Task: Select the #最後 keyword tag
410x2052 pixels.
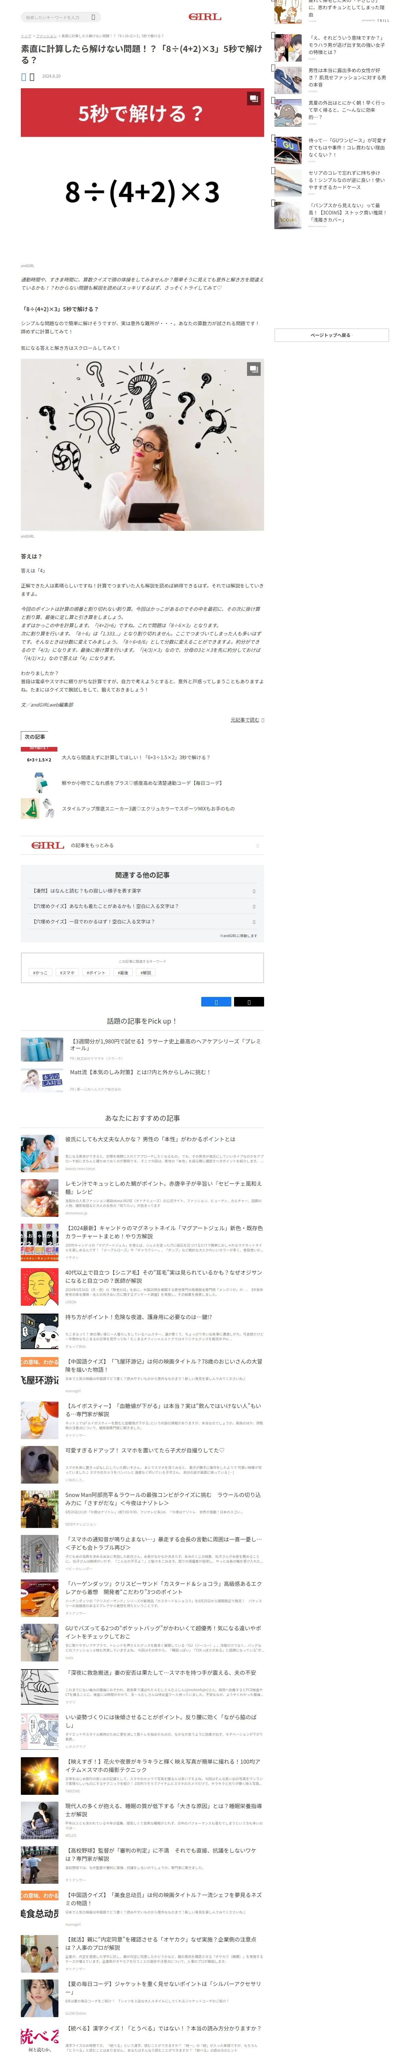Action: point(123,973)
